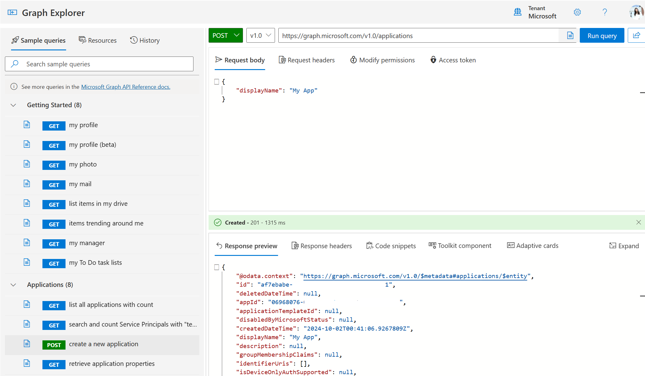
Task: Dismiss the 'Created - 201' success banner
Action: tap(639, 222)
